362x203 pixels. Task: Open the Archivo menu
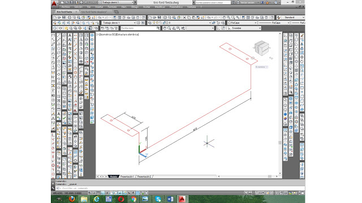66,7
